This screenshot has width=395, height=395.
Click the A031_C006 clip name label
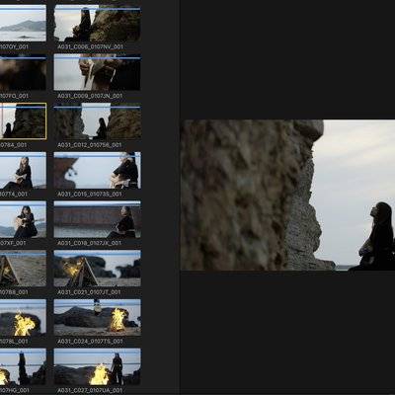90,47
